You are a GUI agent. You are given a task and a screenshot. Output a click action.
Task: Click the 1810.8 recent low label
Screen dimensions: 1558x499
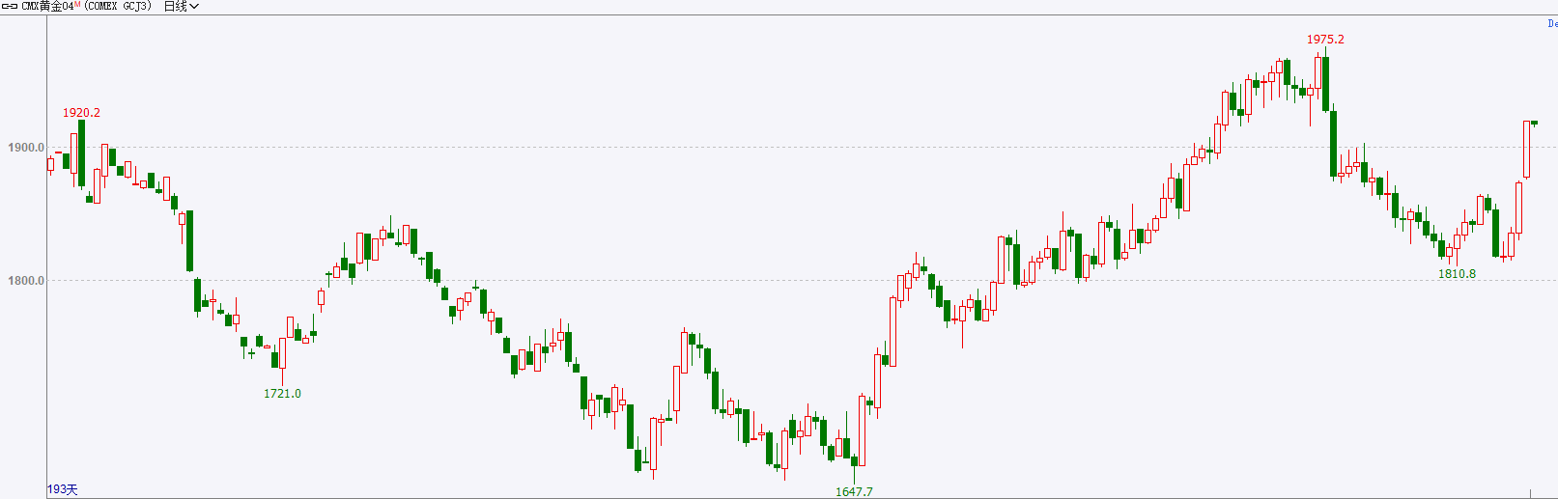(1457, 274)
